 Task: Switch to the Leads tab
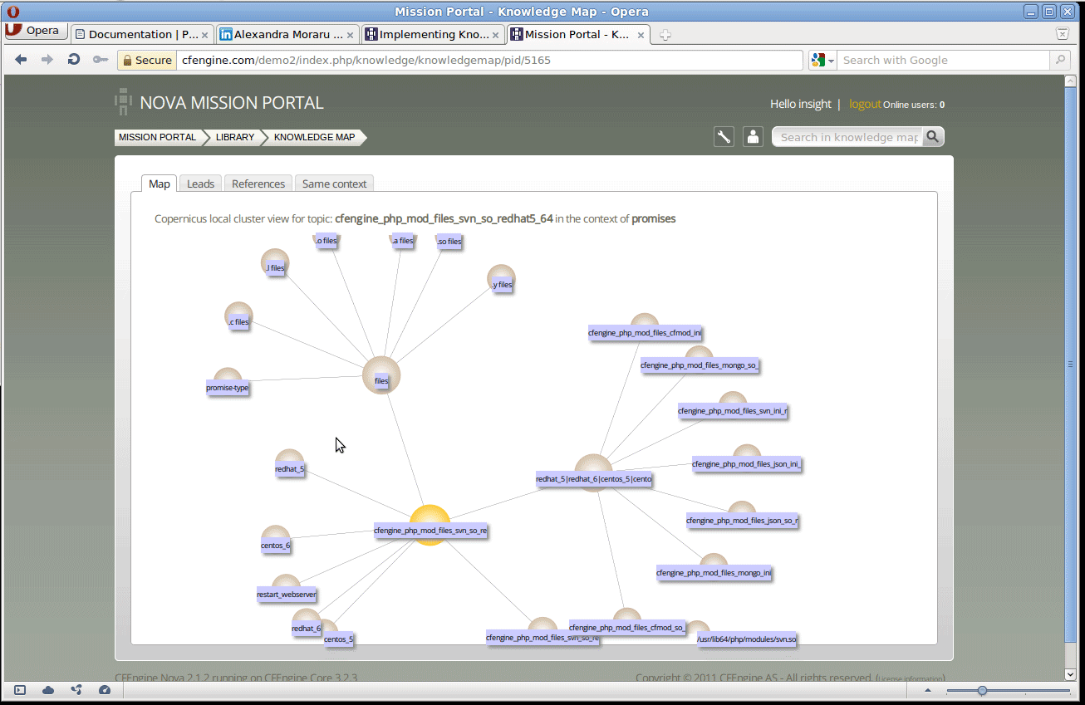click(x=200, y=184)
